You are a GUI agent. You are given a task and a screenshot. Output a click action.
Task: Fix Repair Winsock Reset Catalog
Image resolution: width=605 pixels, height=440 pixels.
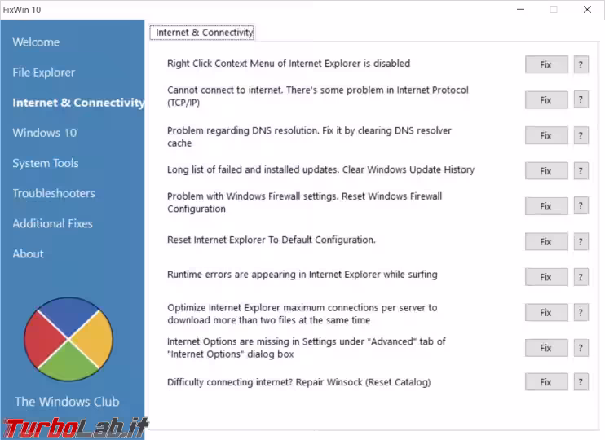point(546,382)
